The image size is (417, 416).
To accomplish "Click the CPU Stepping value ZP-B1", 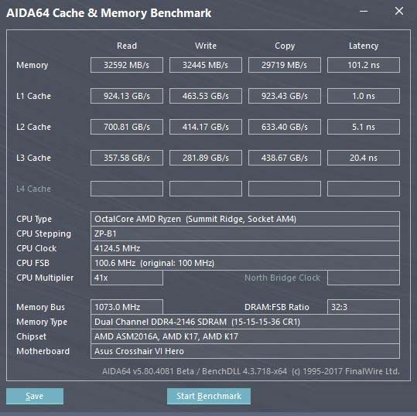I will pyautogui.click(x=245, y=234).
